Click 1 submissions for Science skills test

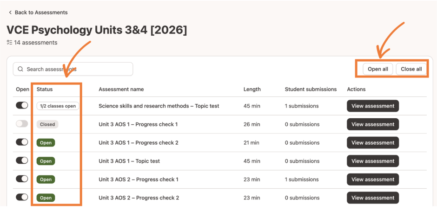(x=302, y=106)
